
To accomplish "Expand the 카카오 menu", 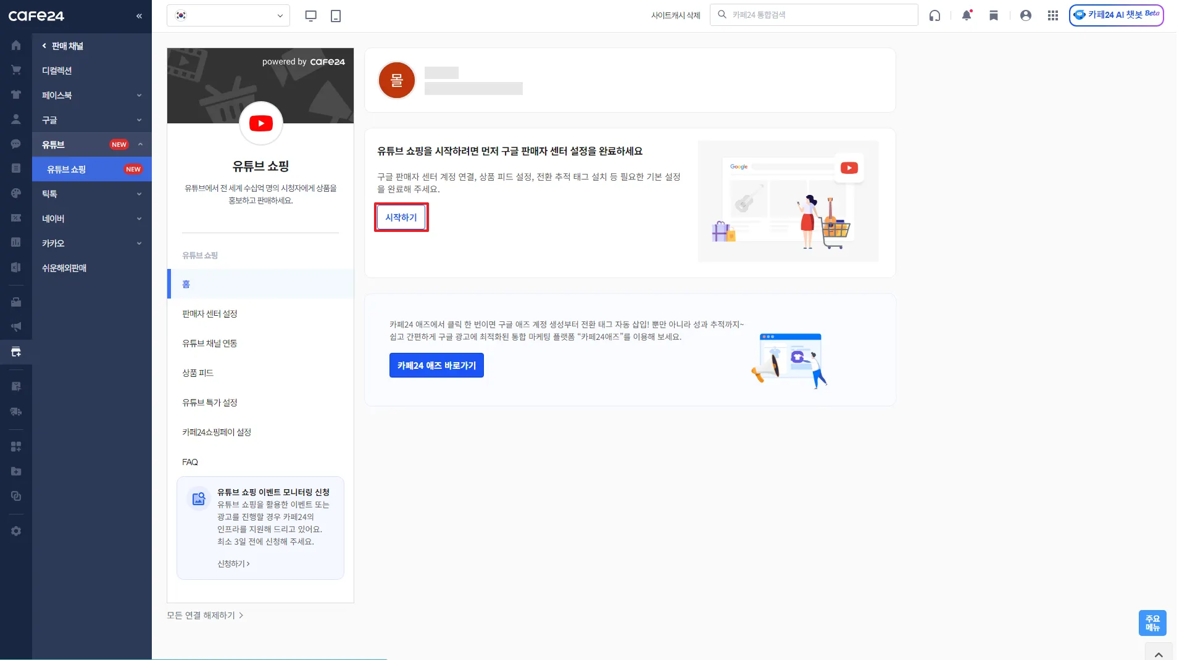I will click(x=92, y=243).
